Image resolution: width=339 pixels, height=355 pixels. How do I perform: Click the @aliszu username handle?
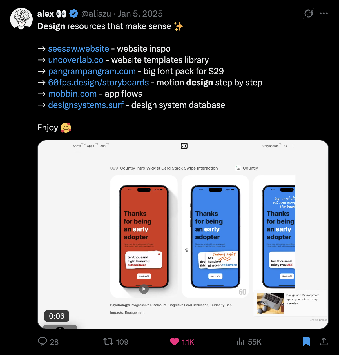click(96, 14)
